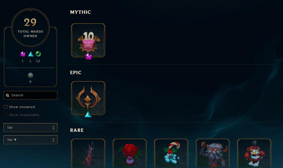Image resolution: width=283 pixels, height=168 pixels.
Task: Click the magnifying glass search icon
Action: click(8, 95)
